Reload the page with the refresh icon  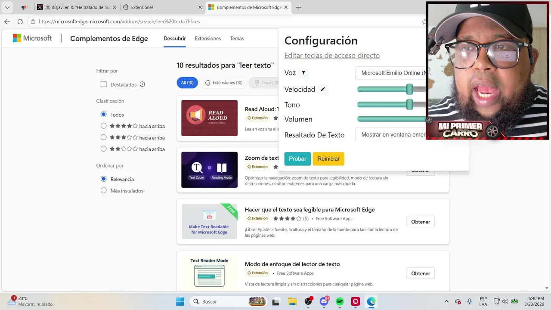click(20, 22)
